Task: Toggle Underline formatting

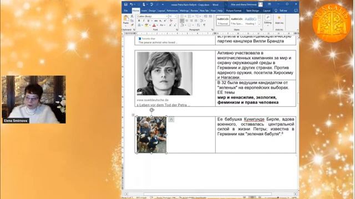Action: point(148,20)
